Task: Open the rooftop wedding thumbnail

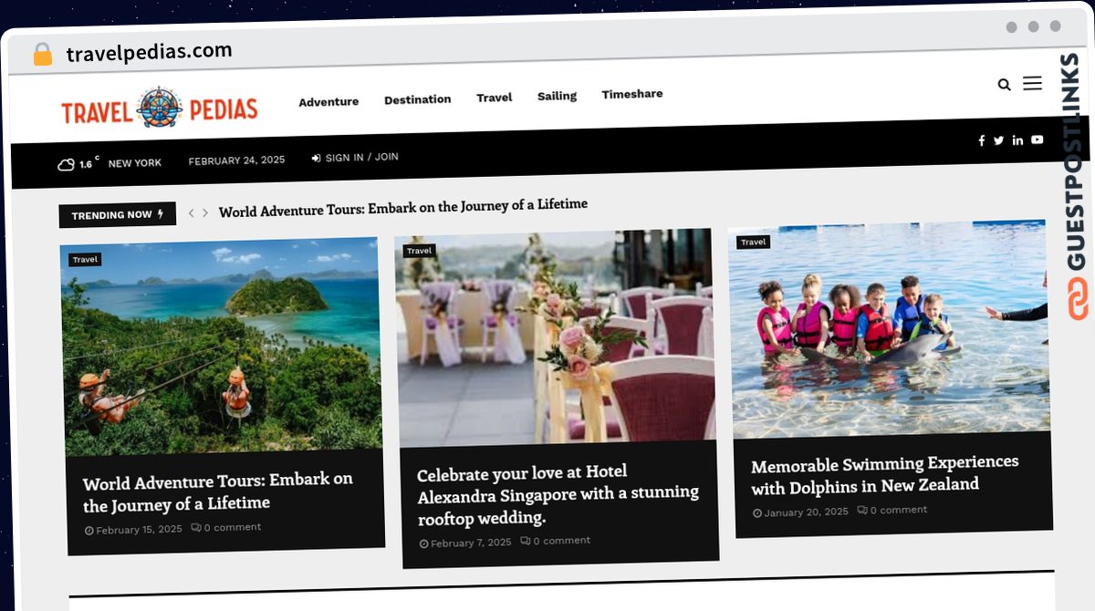Action: (555, 337)
